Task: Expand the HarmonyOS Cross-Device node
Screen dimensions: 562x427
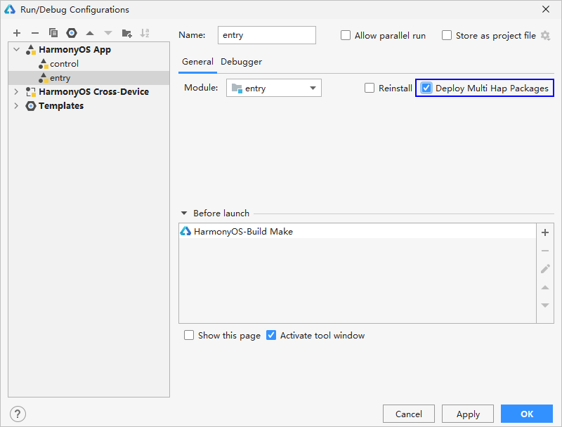Action: point(16,92)
